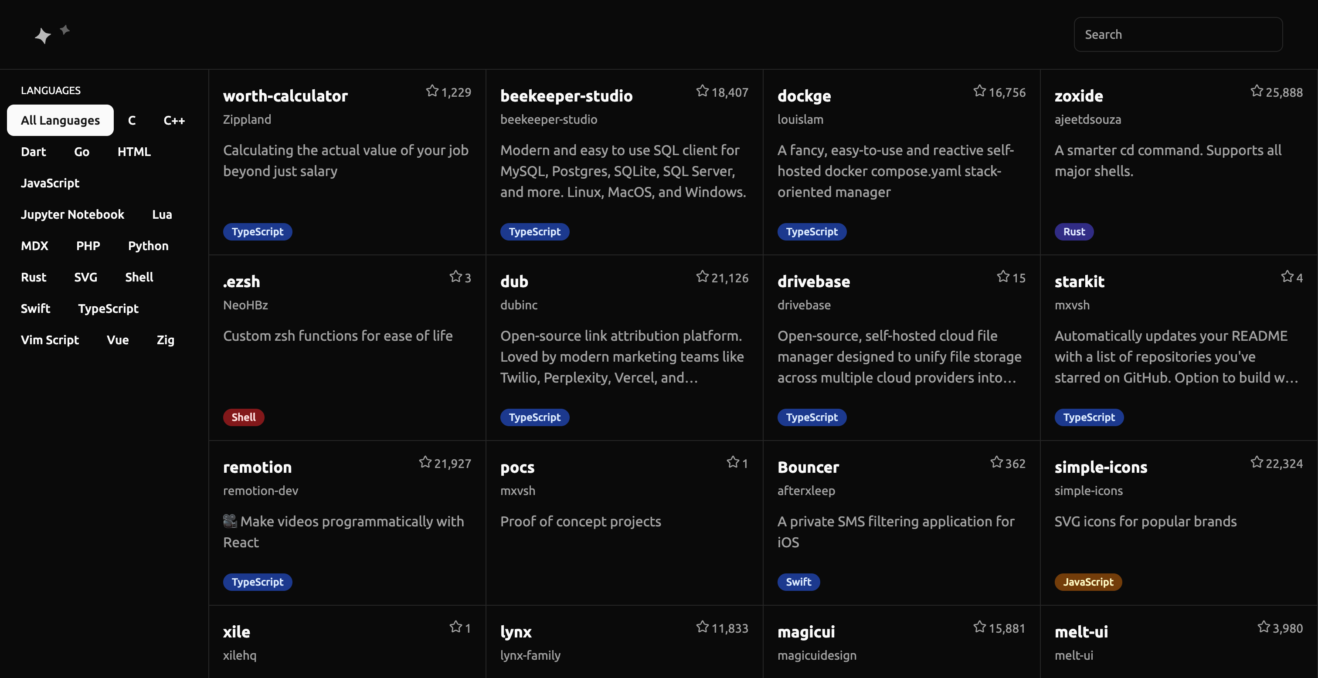The width and height of the screenshot is (1318, 678).
Task: Click the TypeScript badge on dockge card
Action: [812, 231]
